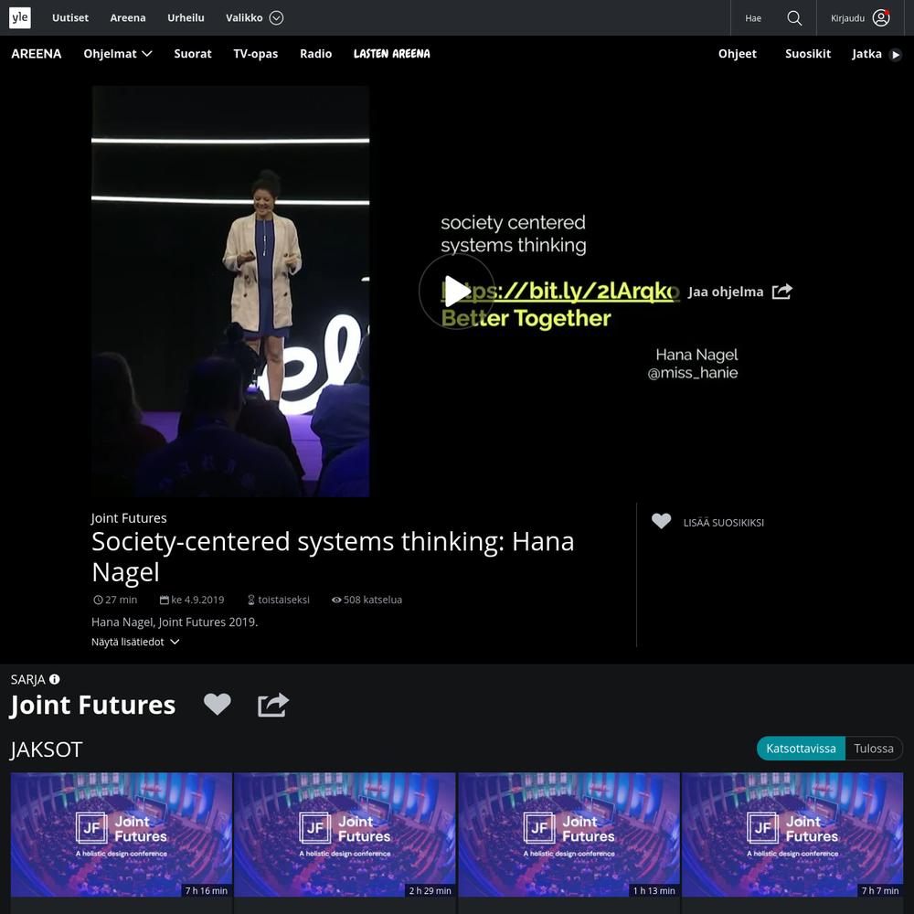Open the 7 h 7 min episode thumbnail
The image size is (914, 914).
tap(792, 834)
